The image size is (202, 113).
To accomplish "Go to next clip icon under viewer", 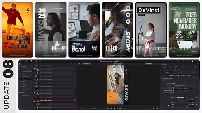I will (154, 109).
